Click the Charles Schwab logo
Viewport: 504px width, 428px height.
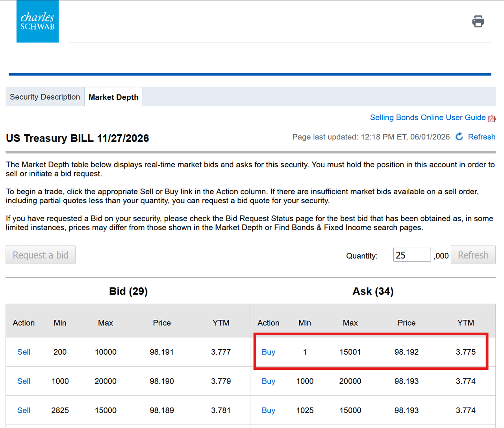[37, 21]
